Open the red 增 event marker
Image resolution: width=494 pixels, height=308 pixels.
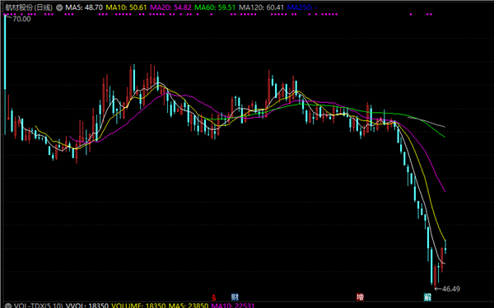pos(360,297)
